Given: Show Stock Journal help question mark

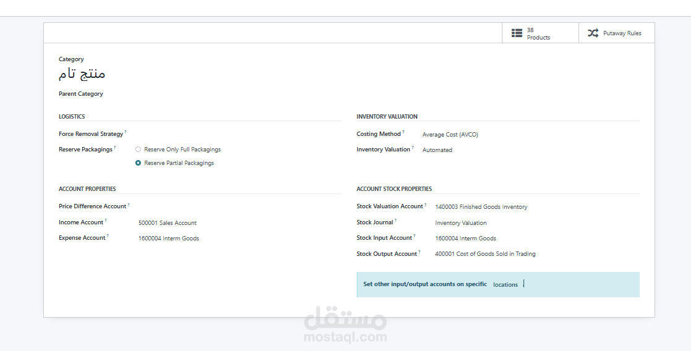Looking at the screenshot, I should click(x=396, y=220).
